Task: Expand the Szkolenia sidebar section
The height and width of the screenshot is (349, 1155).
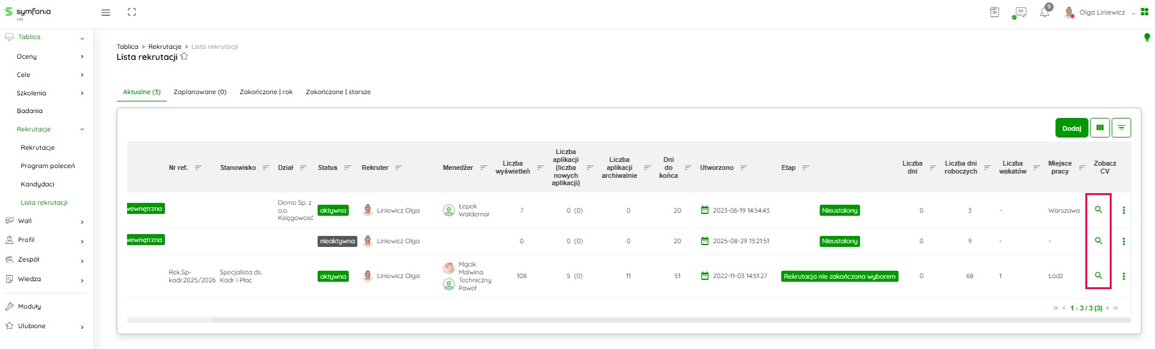Action: tap(82, 94)
